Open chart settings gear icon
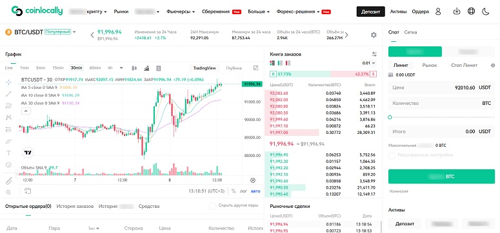Viewport: 500px width, 233px height. click(374, 35)
